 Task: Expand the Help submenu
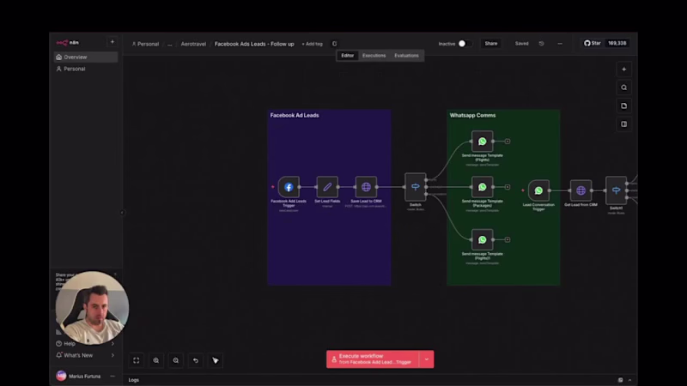112,344
